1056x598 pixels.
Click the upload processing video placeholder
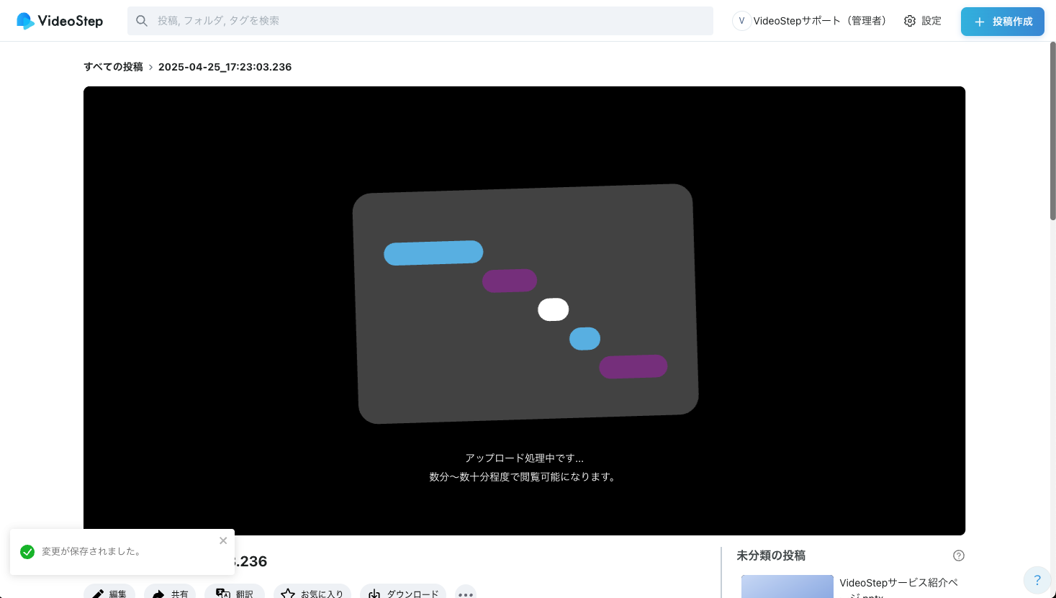click(x=524, y=310)
